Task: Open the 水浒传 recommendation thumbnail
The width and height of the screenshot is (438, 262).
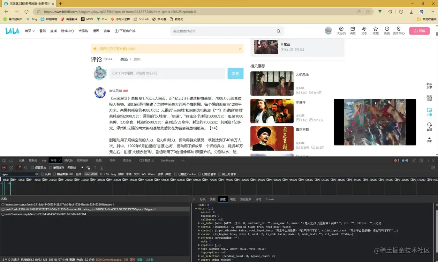Action: click(x=272, y=111)
